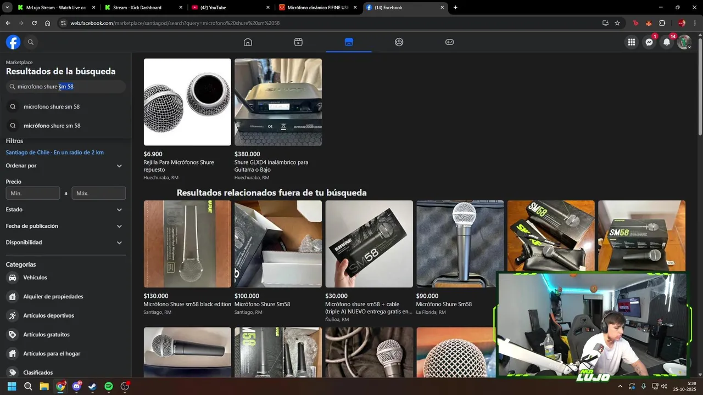Click the maximum price field

click(x=99, y=193)
